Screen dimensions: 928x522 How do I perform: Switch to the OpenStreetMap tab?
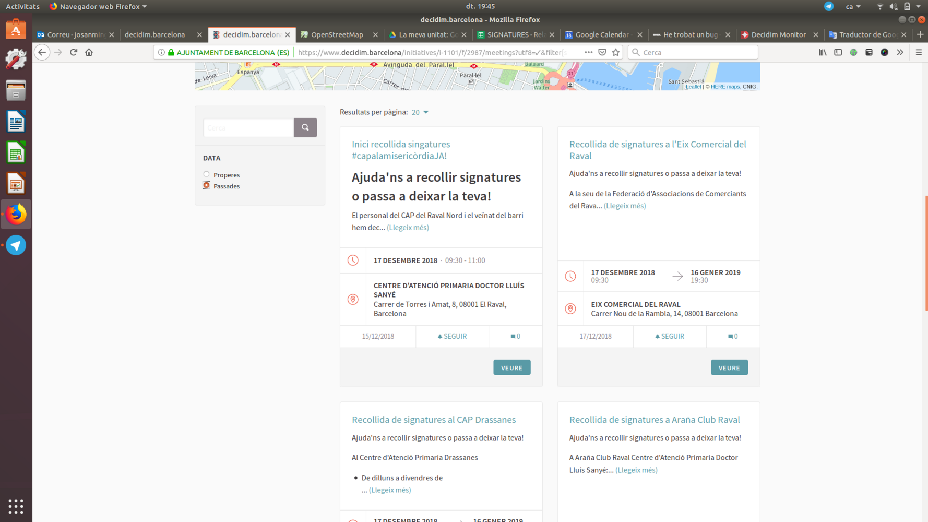point(337,34)
